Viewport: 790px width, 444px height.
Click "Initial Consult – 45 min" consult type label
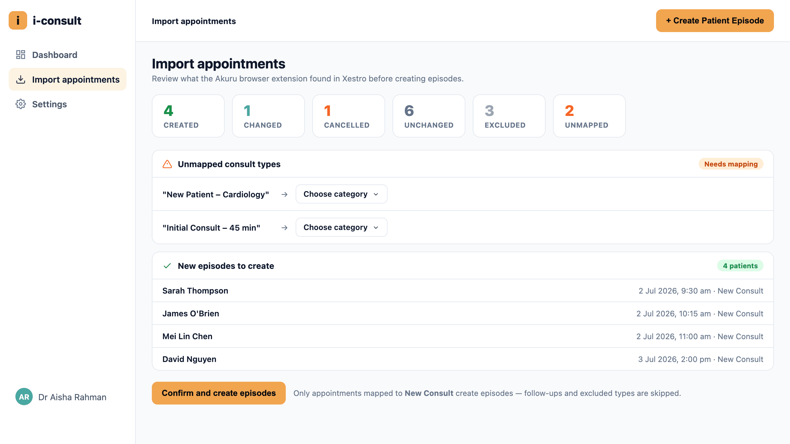click(x=211, y=228)
